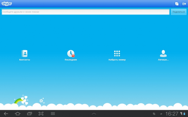Tap the Android back arrow

(6, 114)
